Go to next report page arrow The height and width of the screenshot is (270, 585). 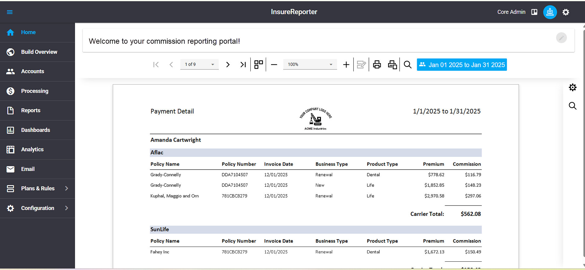pyautogui.click(x=228, y=64)
